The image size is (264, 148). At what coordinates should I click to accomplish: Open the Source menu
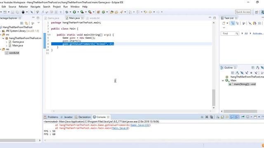click(x=12, y=7)
